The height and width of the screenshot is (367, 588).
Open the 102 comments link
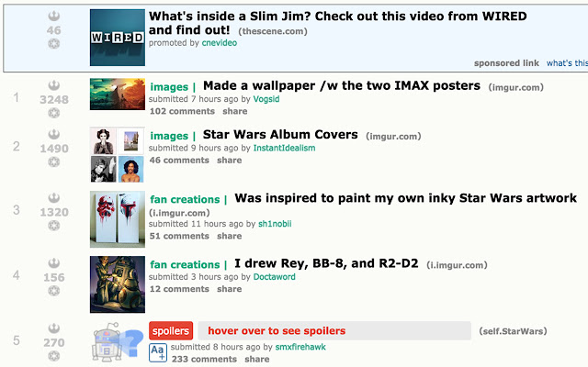[x=182, y=111]
